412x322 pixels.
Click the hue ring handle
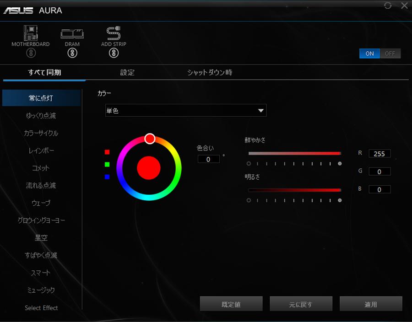[150, 139]
